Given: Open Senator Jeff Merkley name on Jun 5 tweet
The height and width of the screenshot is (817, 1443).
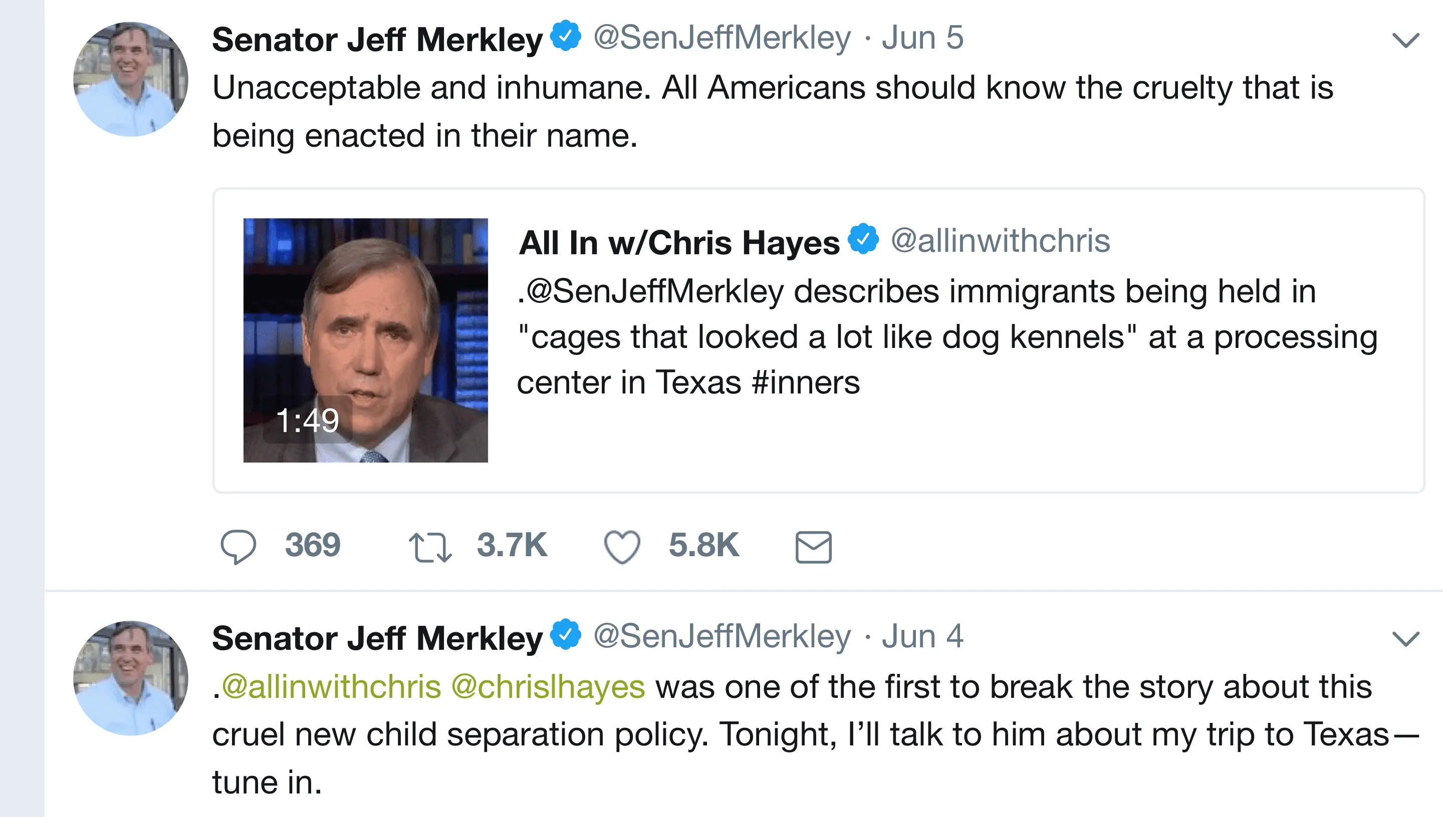Looking at the screenshot, I should (377, 40).
